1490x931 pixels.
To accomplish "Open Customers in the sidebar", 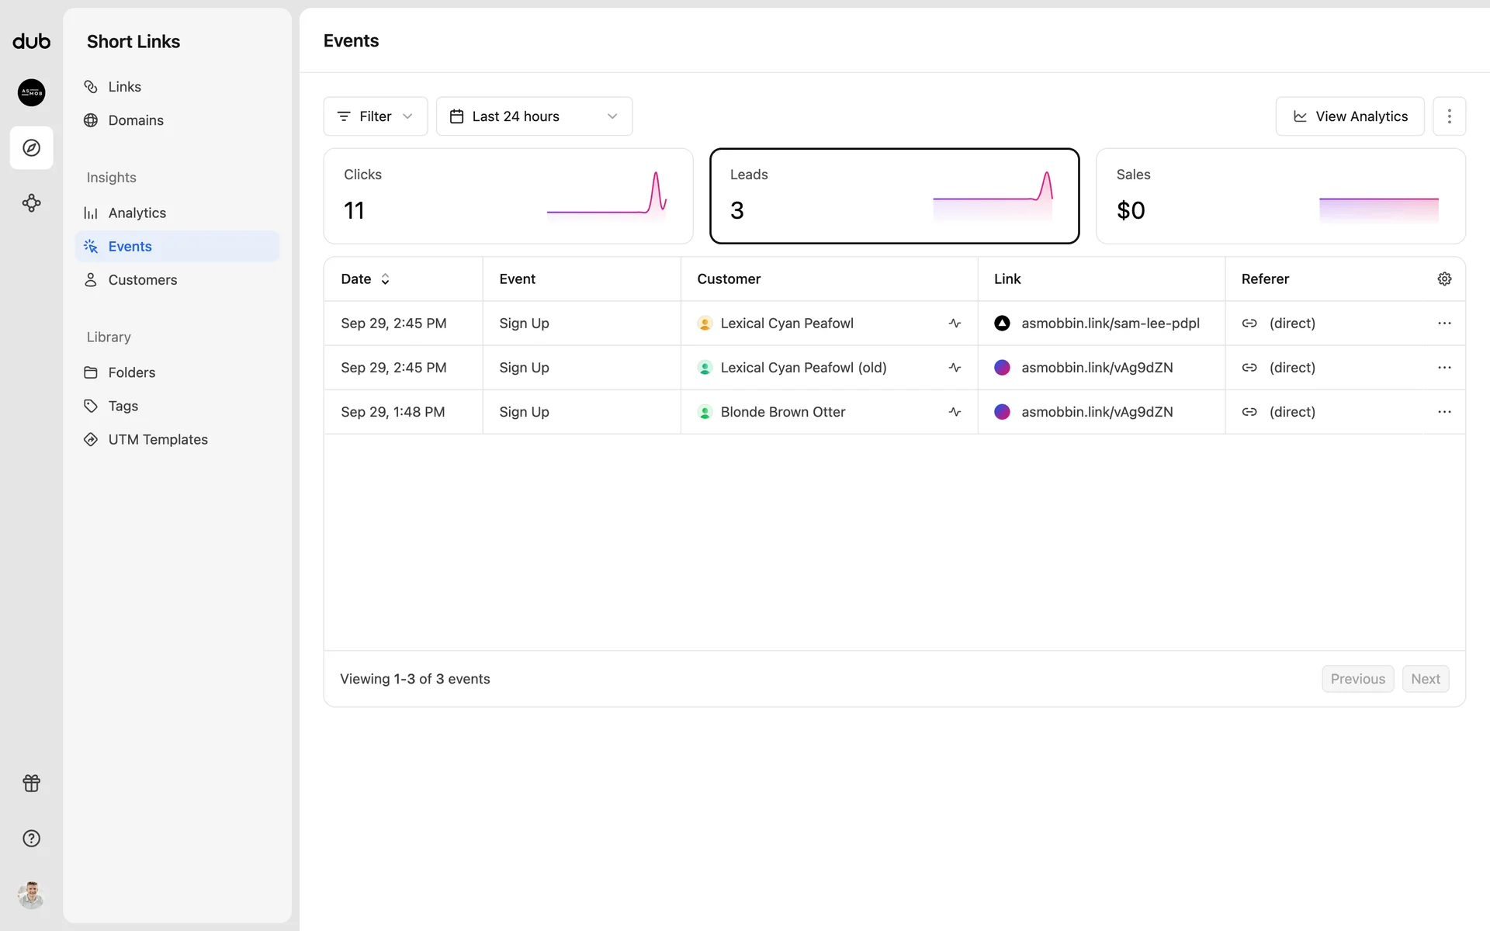I will [142, 280].
